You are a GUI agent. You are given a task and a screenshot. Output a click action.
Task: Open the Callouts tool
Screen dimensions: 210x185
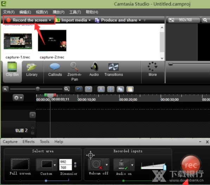(x=55, y=70)
